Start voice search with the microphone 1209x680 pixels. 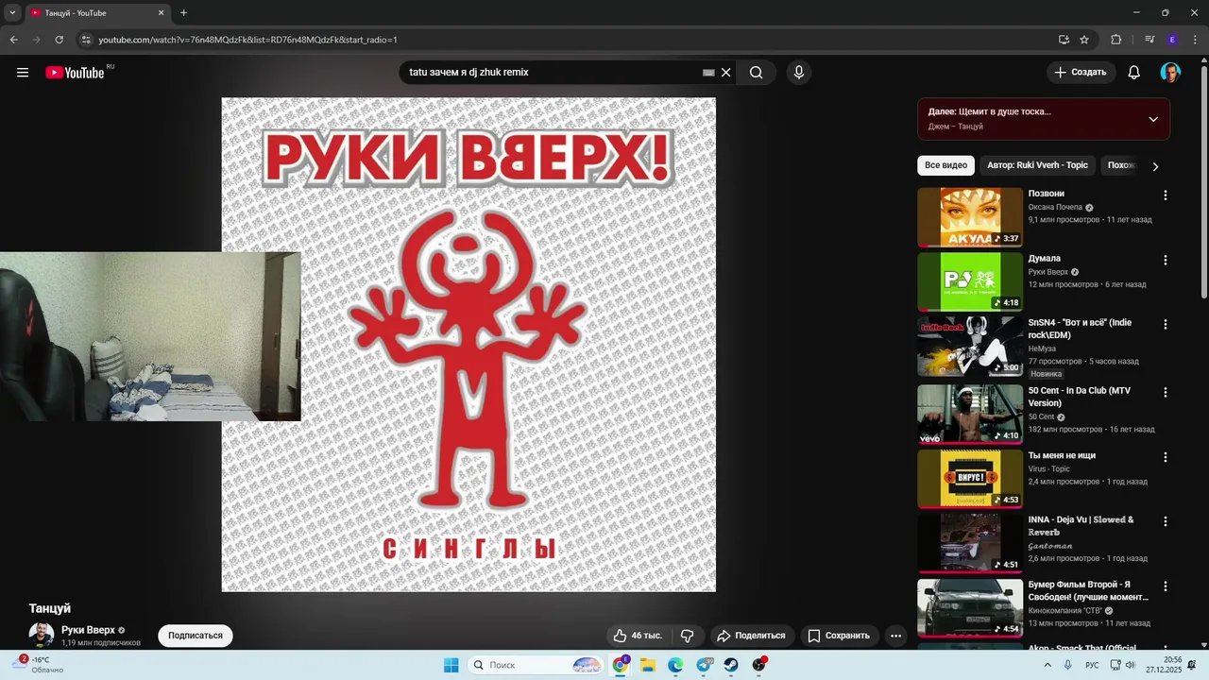(799, 73)
